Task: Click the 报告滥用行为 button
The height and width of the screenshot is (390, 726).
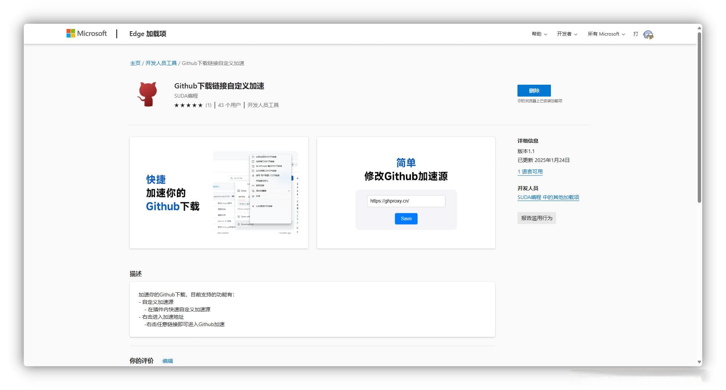Action: 536,218
